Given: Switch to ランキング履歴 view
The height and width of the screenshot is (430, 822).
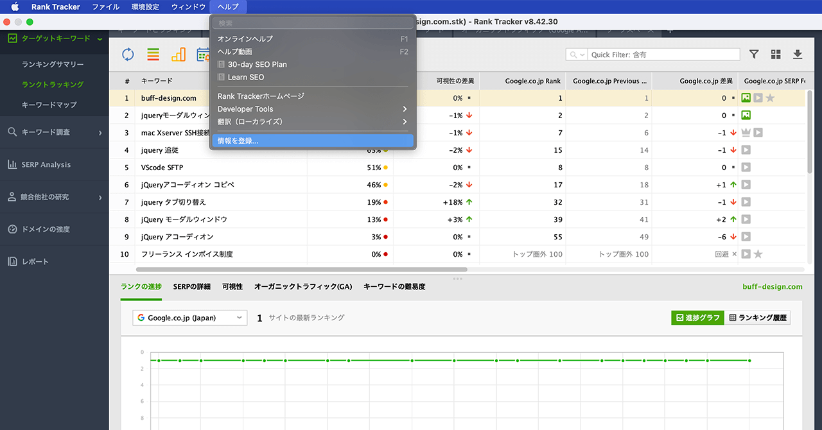Looking at the screenshot, I should [x=756, y=318].
